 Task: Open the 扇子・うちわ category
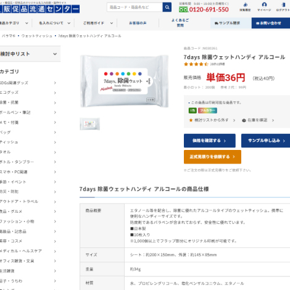[28, 281]
